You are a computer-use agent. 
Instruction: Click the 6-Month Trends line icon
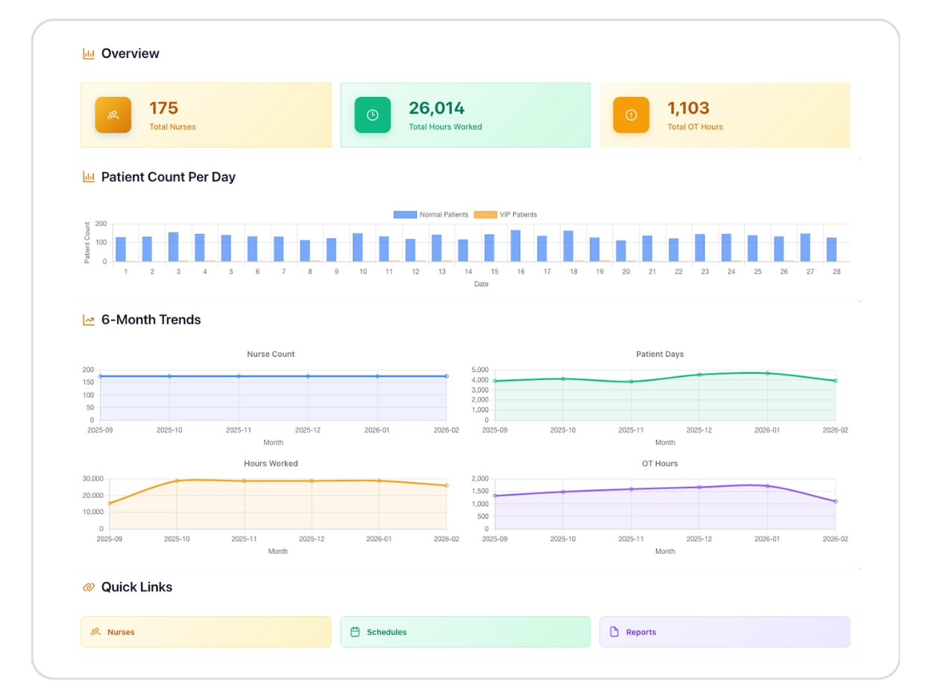(89, 320)
